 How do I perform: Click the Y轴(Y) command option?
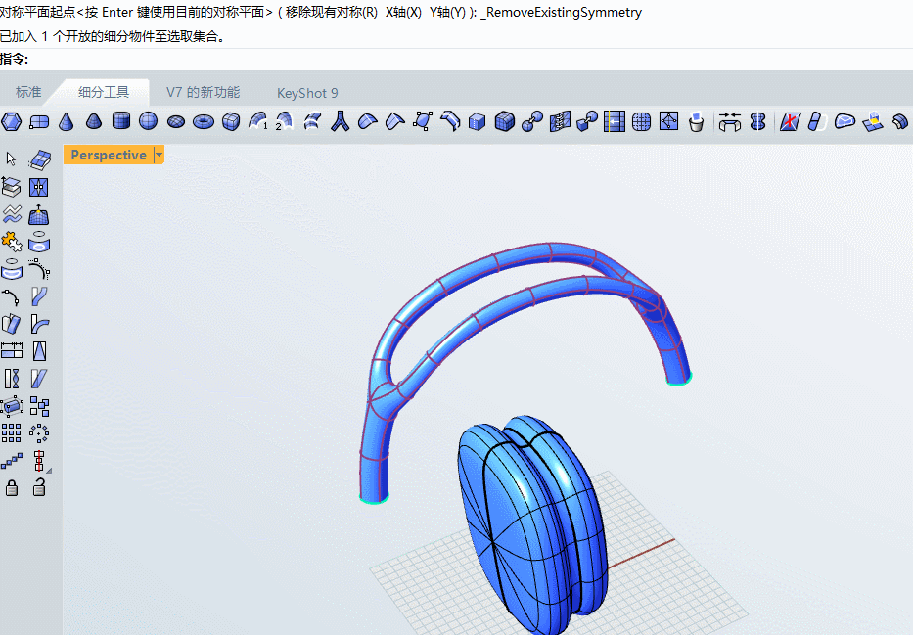coord(447,12)
